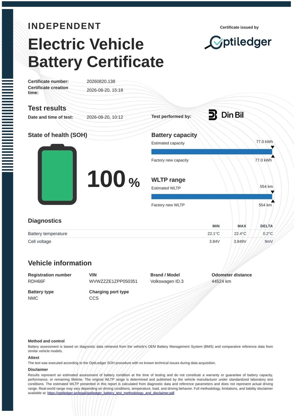Click charging port type value CCS
The height and width of the screenshot is (416, 294).
[94, 298]
